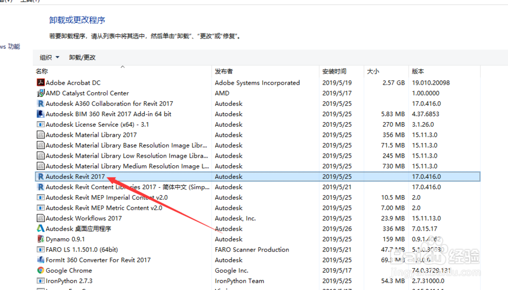Image resolution: width=508 pixels, height=290 pixels.
Task: Click the Revit MEP Imperial Content icon
Action: pos(41,197)
